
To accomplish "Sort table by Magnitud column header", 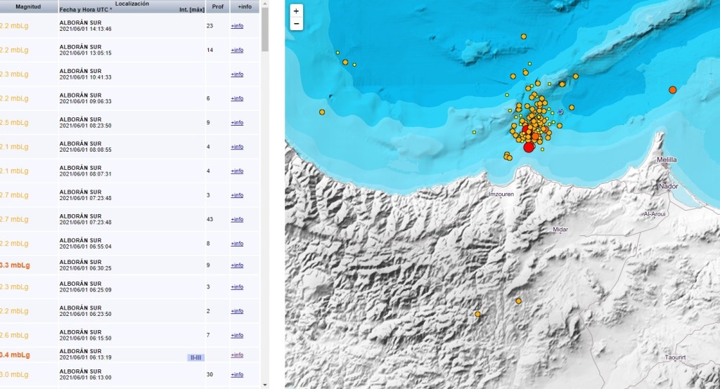I will (x=28, y=7).
